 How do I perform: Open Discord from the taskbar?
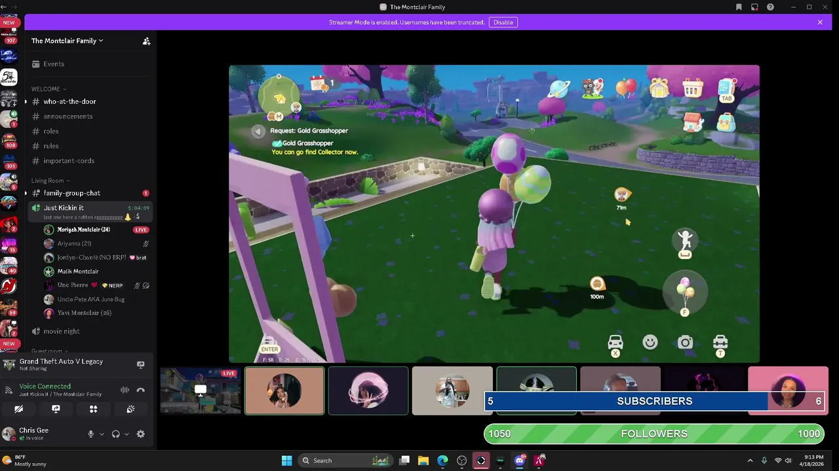pos(520,461)
